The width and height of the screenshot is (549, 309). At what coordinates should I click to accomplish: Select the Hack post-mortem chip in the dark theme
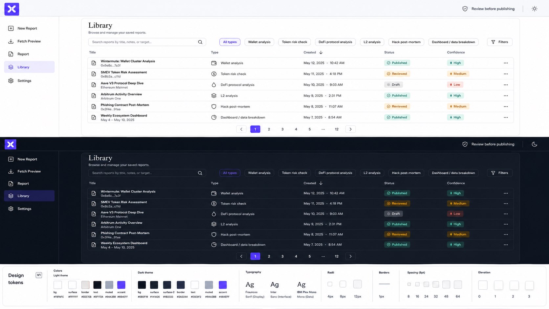406,173
